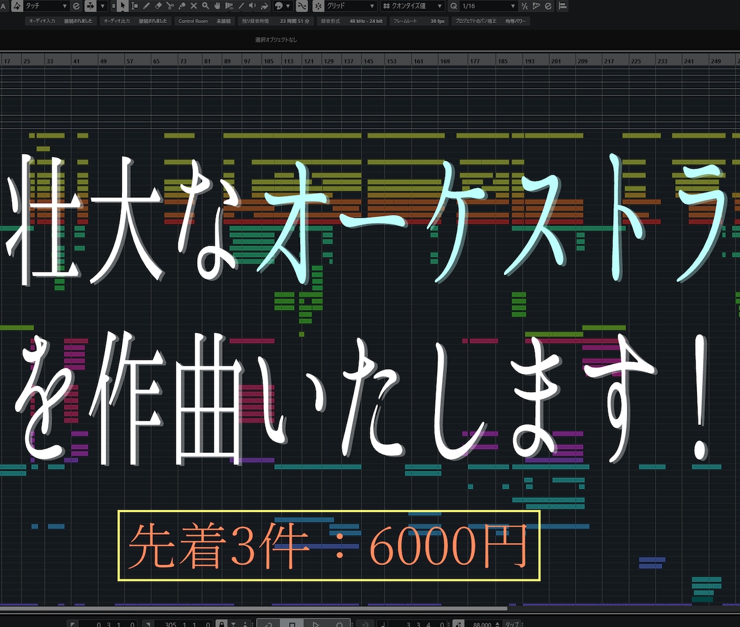Image resolution: width=740 pixels, height=627 pixels.
Task: Choose the Line tool
Action: (x=241, y=6)
